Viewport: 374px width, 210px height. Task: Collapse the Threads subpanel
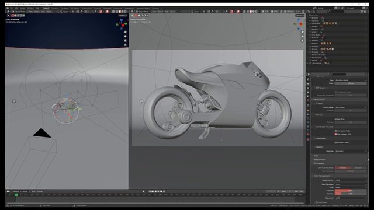coord(318,103)
